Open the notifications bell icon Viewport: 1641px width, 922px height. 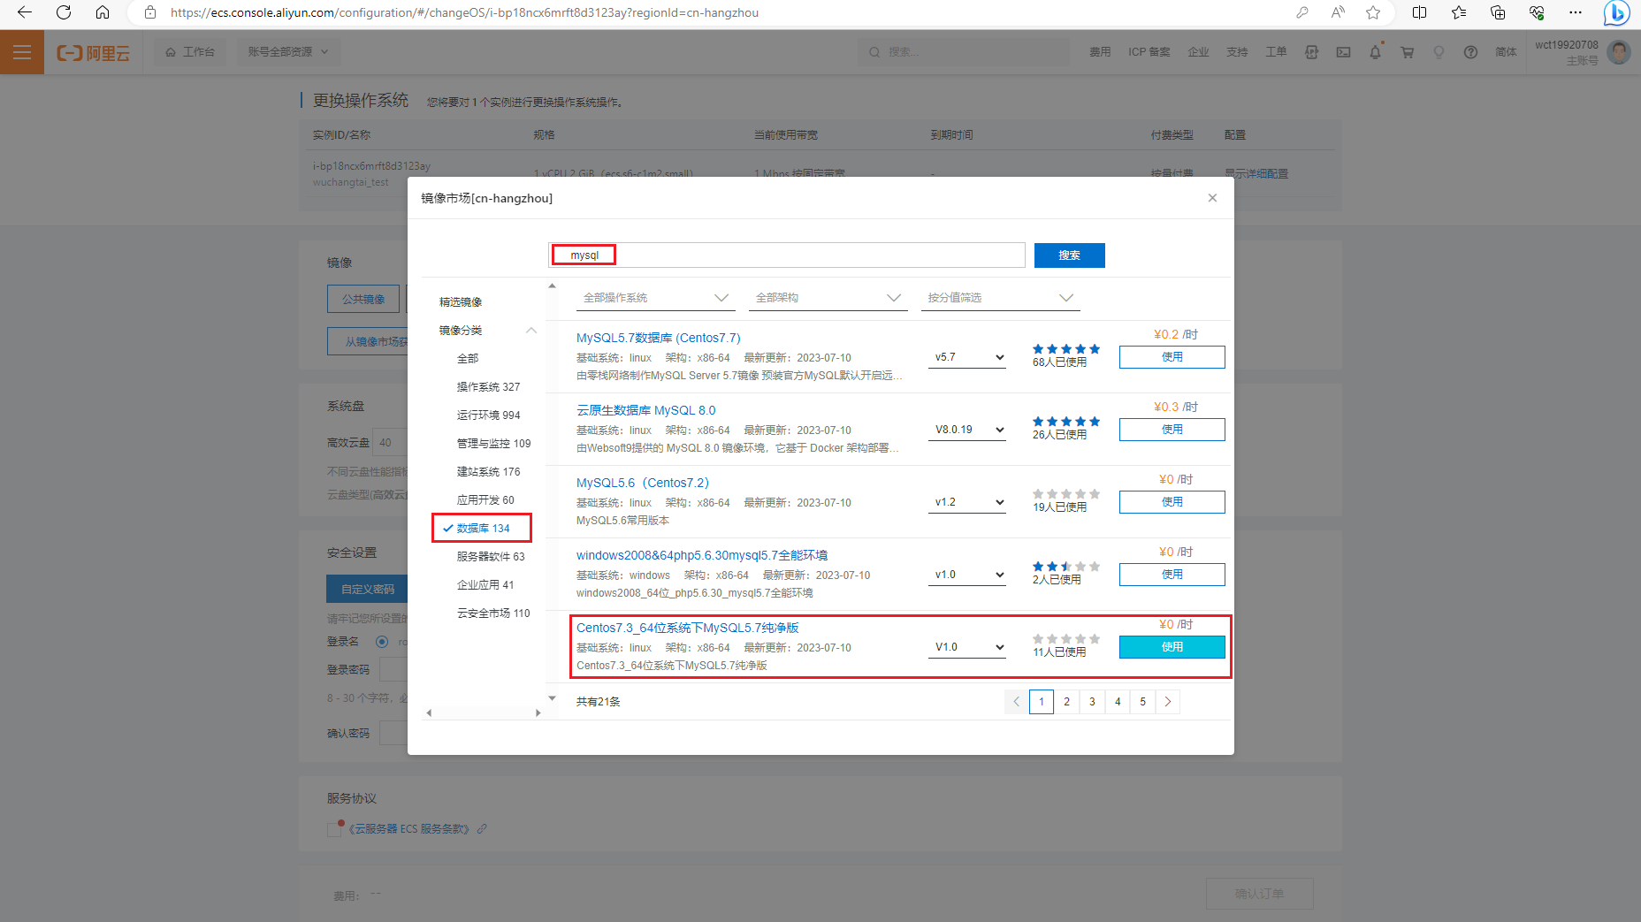pos(1375,52)
